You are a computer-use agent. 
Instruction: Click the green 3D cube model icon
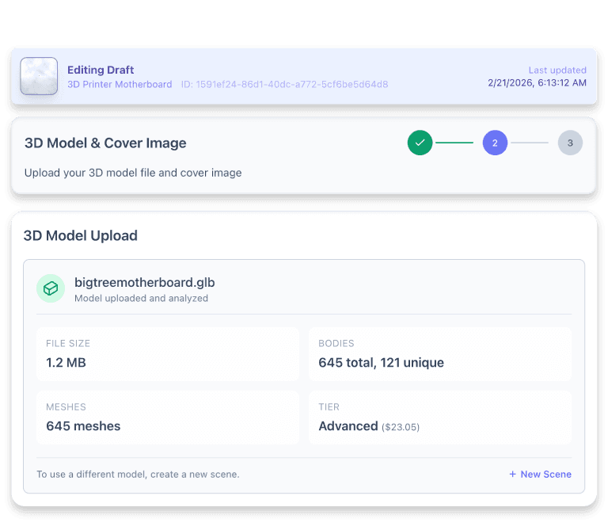tap(51, 288)
